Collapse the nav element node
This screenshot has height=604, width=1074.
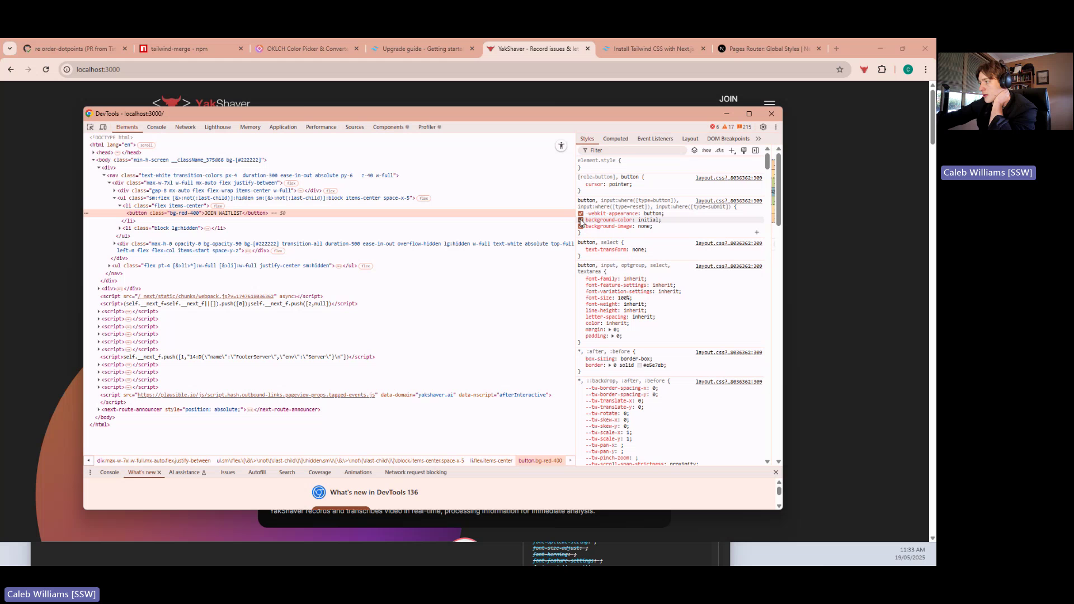(x=104, y=176)
